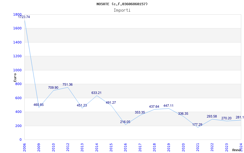Click the 293.58 data label
244x153 pixels.
[212, 117]
